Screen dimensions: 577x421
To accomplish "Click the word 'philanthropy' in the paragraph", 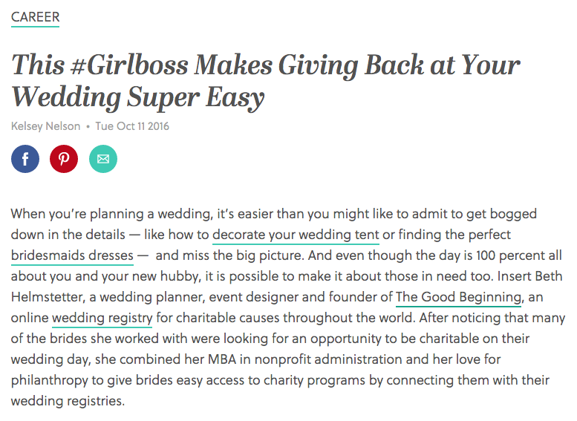I will tap(49, 380).
